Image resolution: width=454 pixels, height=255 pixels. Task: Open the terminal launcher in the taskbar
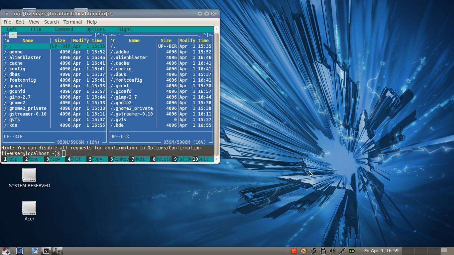[x=46, y=251]
